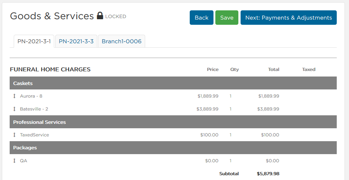The width and height of the screenshot is (349, 180).
Task: Click the Aurora price $1,889.99
Action: pyautogui.click(x=208, y=96)
